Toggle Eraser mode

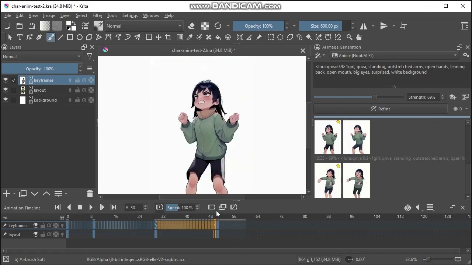[x=191, y=26]
